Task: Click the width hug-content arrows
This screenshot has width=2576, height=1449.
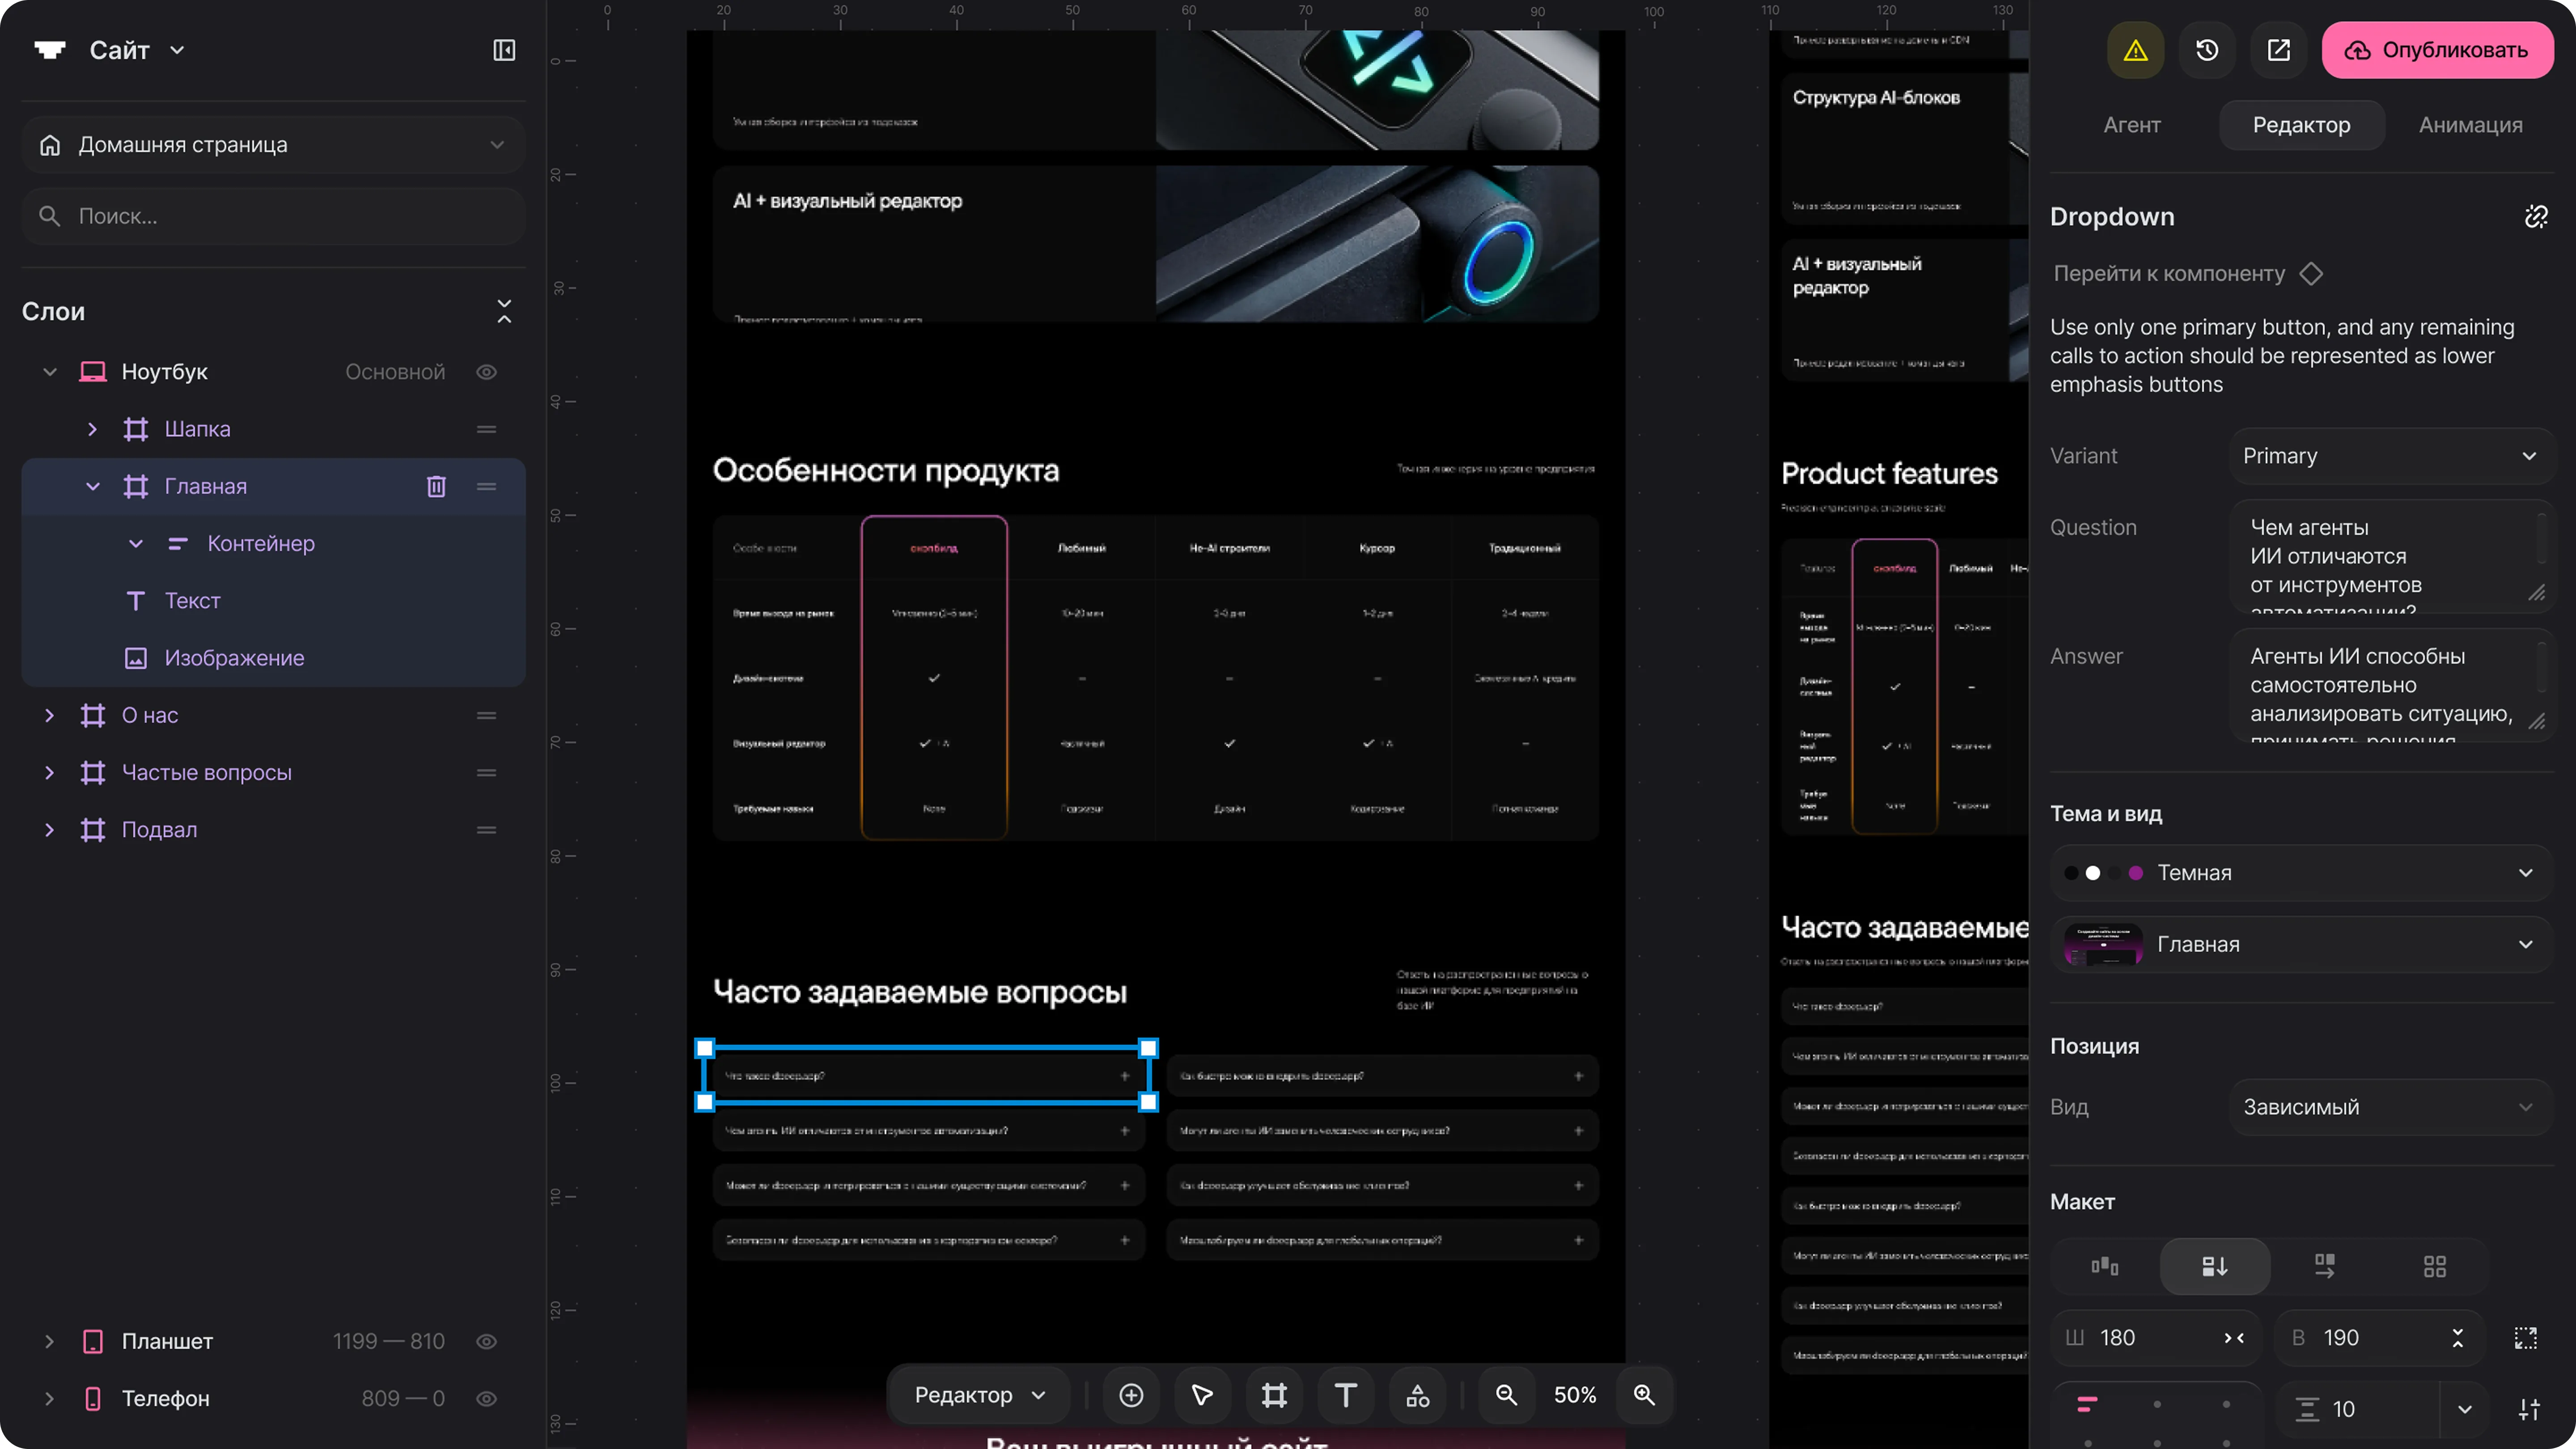Action: [2234, 1338]
